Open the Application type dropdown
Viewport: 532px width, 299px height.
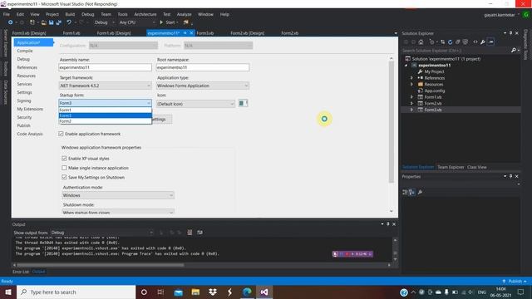click(x=203, y=86)
